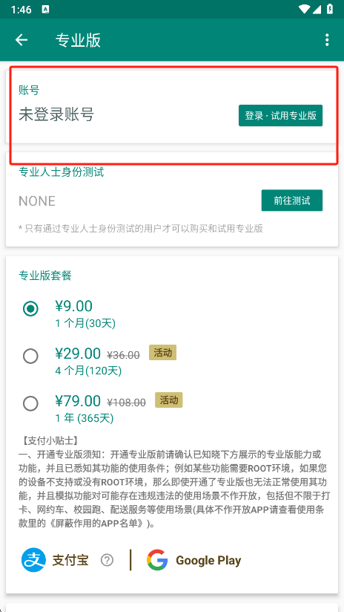Image resolution: width=344 pixels, height=612 pixels.
Task: Tap the Google G logo
Action: (157, 560)
